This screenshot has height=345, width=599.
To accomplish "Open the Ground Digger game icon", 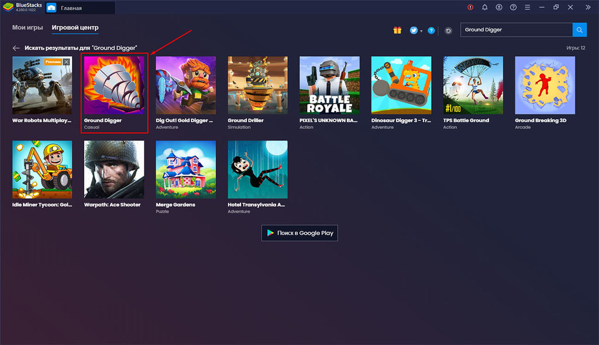I will coord(114,85).
